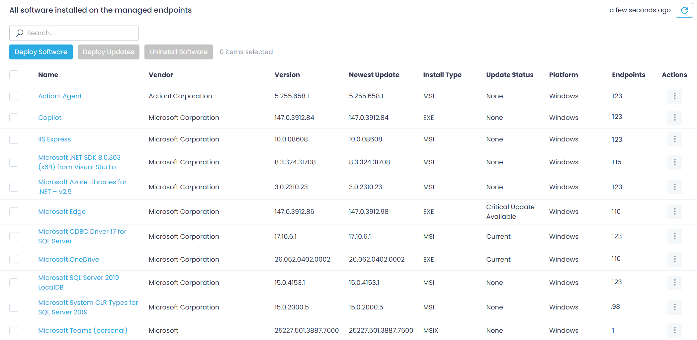697x340 pixels.
Task: Open the Microsoft Edge link
Action: point(62,212)
